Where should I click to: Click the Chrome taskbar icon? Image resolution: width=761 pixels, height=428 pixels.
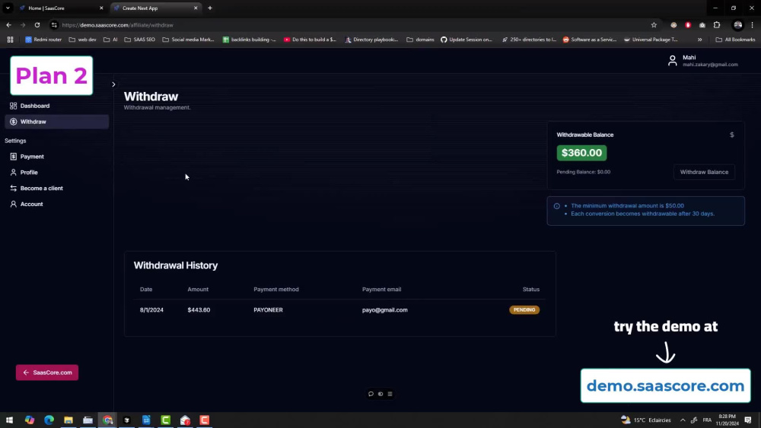pos(107,420)
